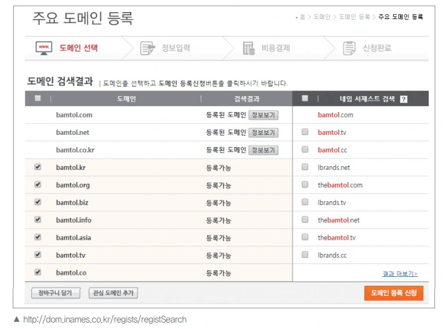This screenshot has width=444, height=329.
Task: Check the suggested bamtol.tv checkbox
Action: coord(305,132)
